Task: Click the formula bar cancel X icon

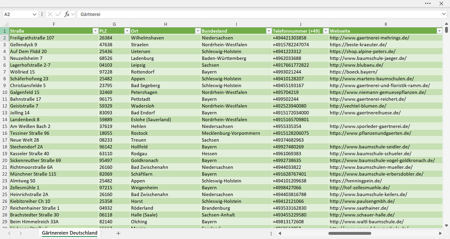Action: 50,14
